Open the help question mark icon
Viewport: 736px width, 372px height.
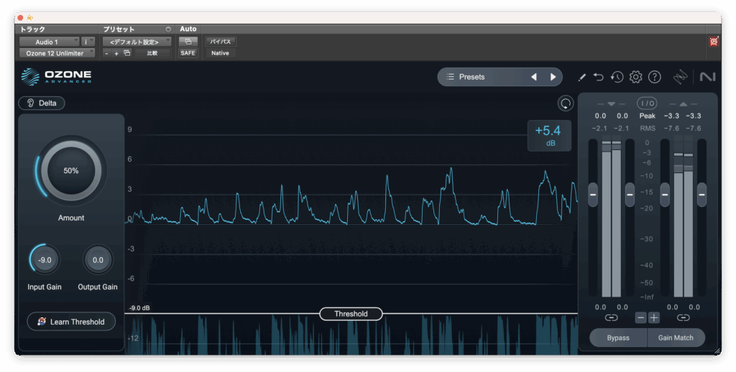pyautogui.click(x=654, y=77)
